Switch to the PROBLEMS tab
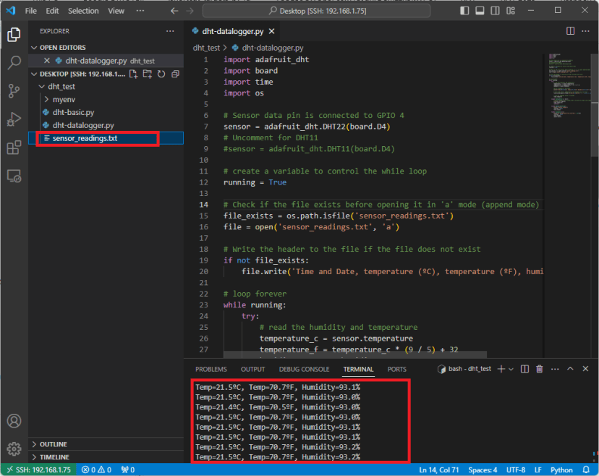 tap(211, 369)
